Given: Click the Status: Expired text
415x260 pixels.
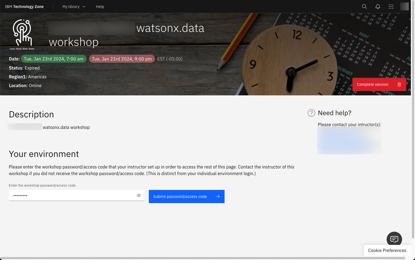Looking at the screenshot, I should click(x=24, y=68).
